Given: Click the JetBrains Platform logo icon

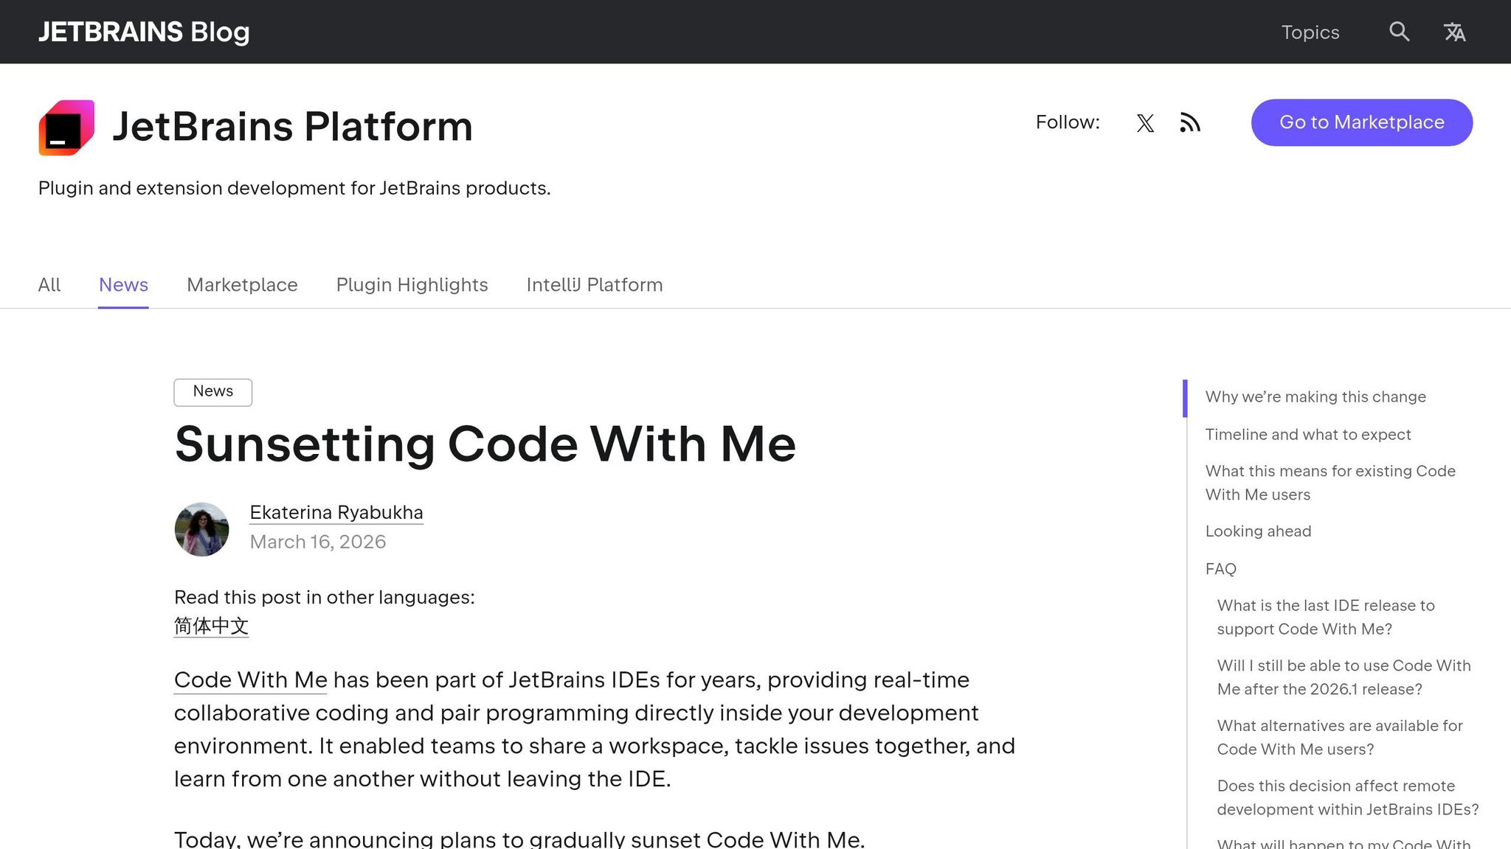Looking at the screenshot, I should click(x=66, y=127).
